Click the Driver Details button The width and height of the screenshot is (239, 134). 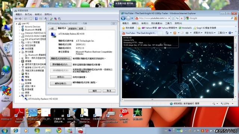click(60, 58)
